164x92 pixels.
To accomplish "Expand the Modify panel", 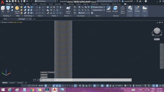I will point(55,16).
